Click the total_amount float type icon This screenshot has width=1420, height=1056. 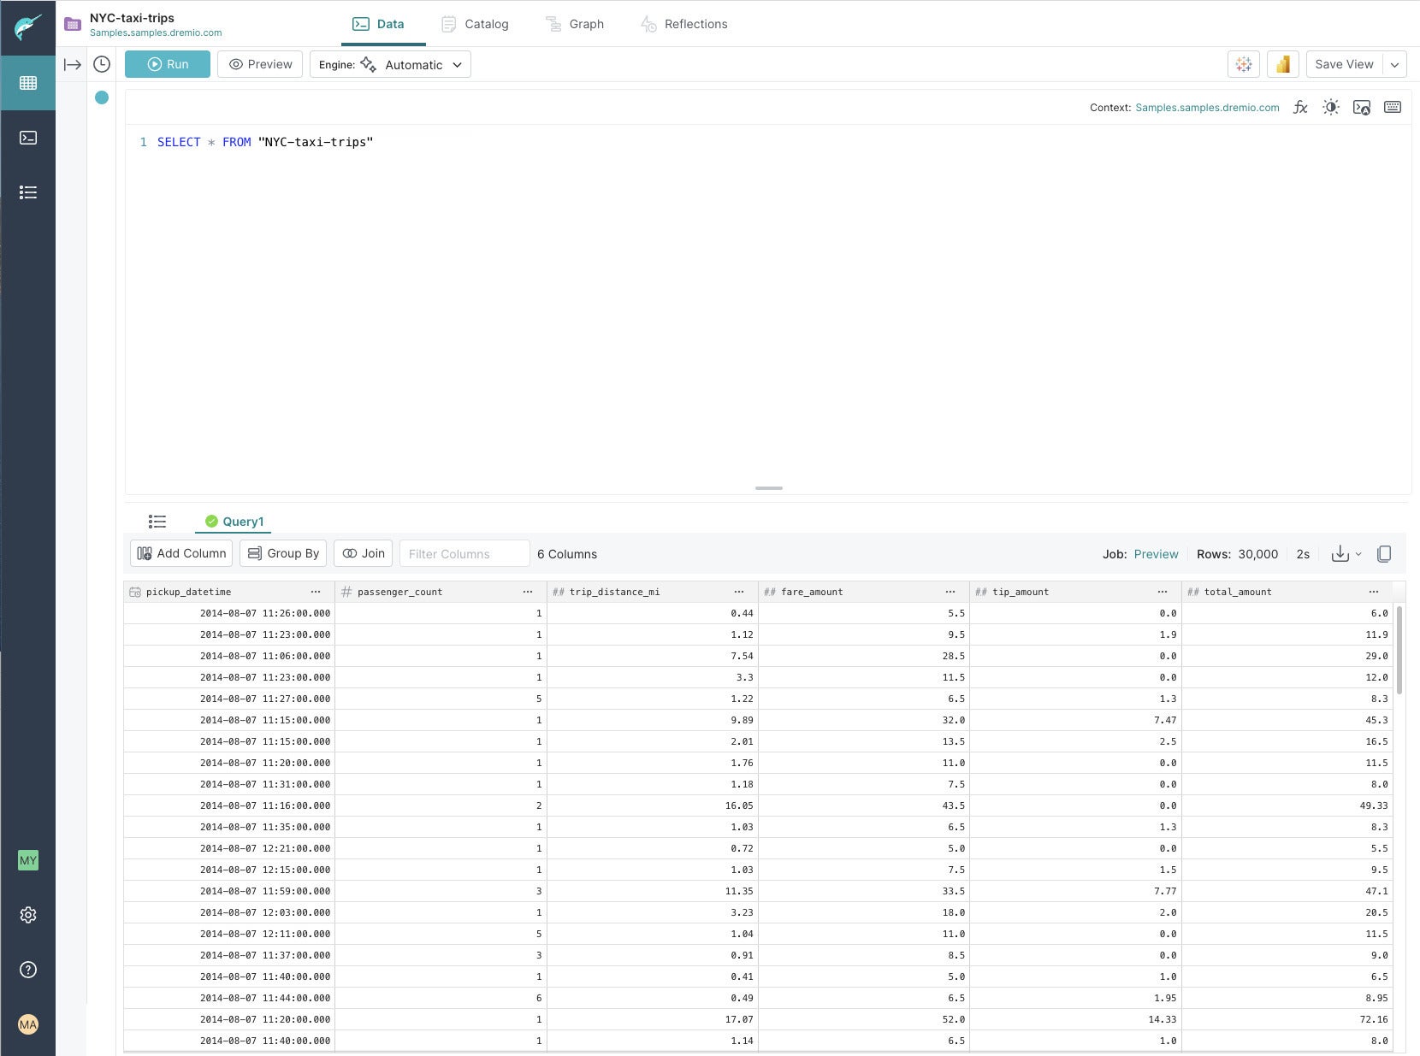(1193, 592)
